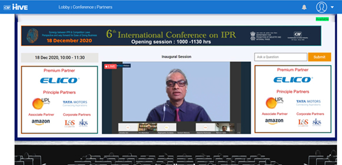342x165 pixels.
Task: Expand the profile dropdown arrow
Action: [x=332, y=7]
